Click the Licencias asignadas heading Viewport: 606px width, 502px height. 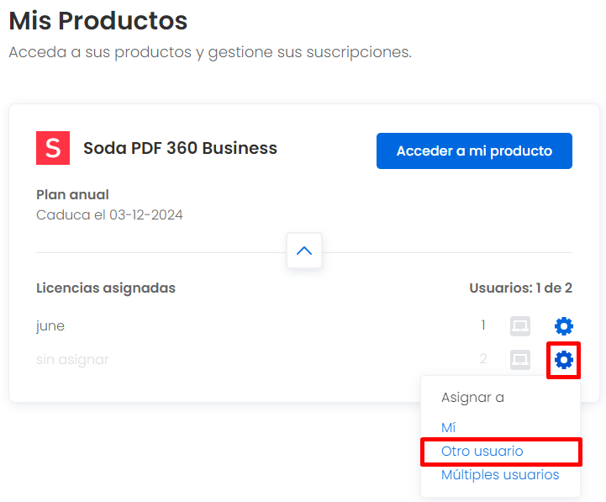(x=106, y=288)
